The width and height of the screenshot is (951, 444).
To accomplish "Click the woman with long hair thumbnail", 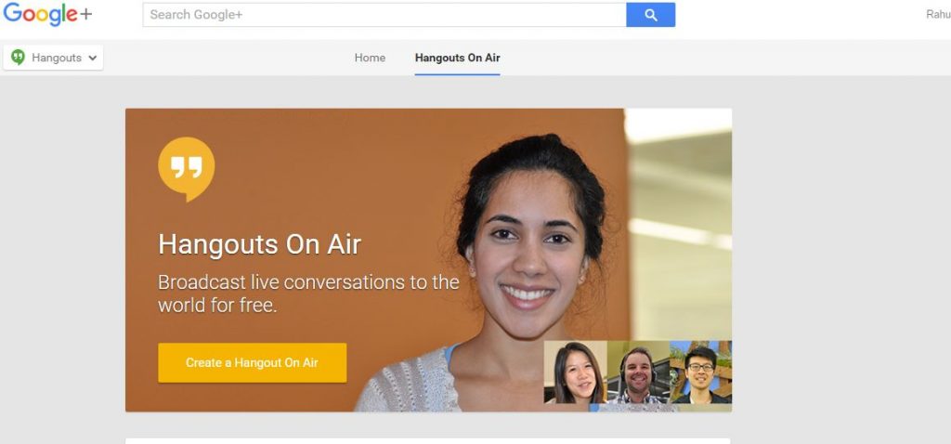I will (x=576, y=372).
